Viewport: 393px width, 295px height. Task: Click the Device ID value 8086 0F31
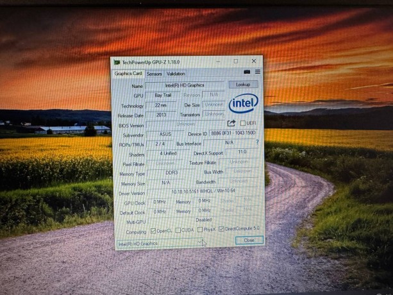tap(233, 133)
